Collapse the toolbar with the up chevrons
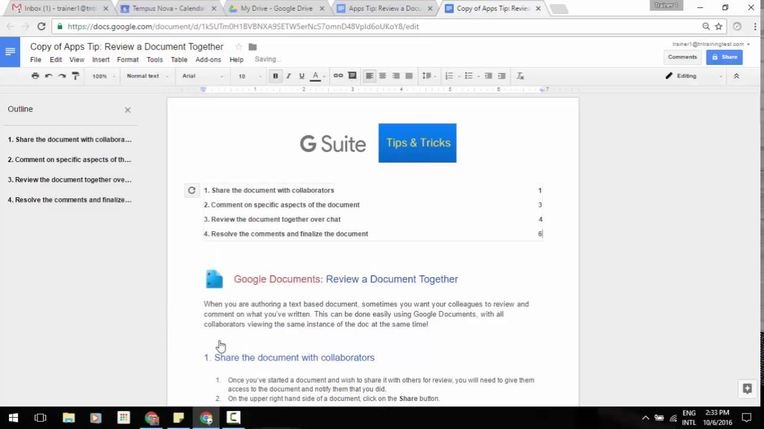The image size is (764, 429). point(737,76)
